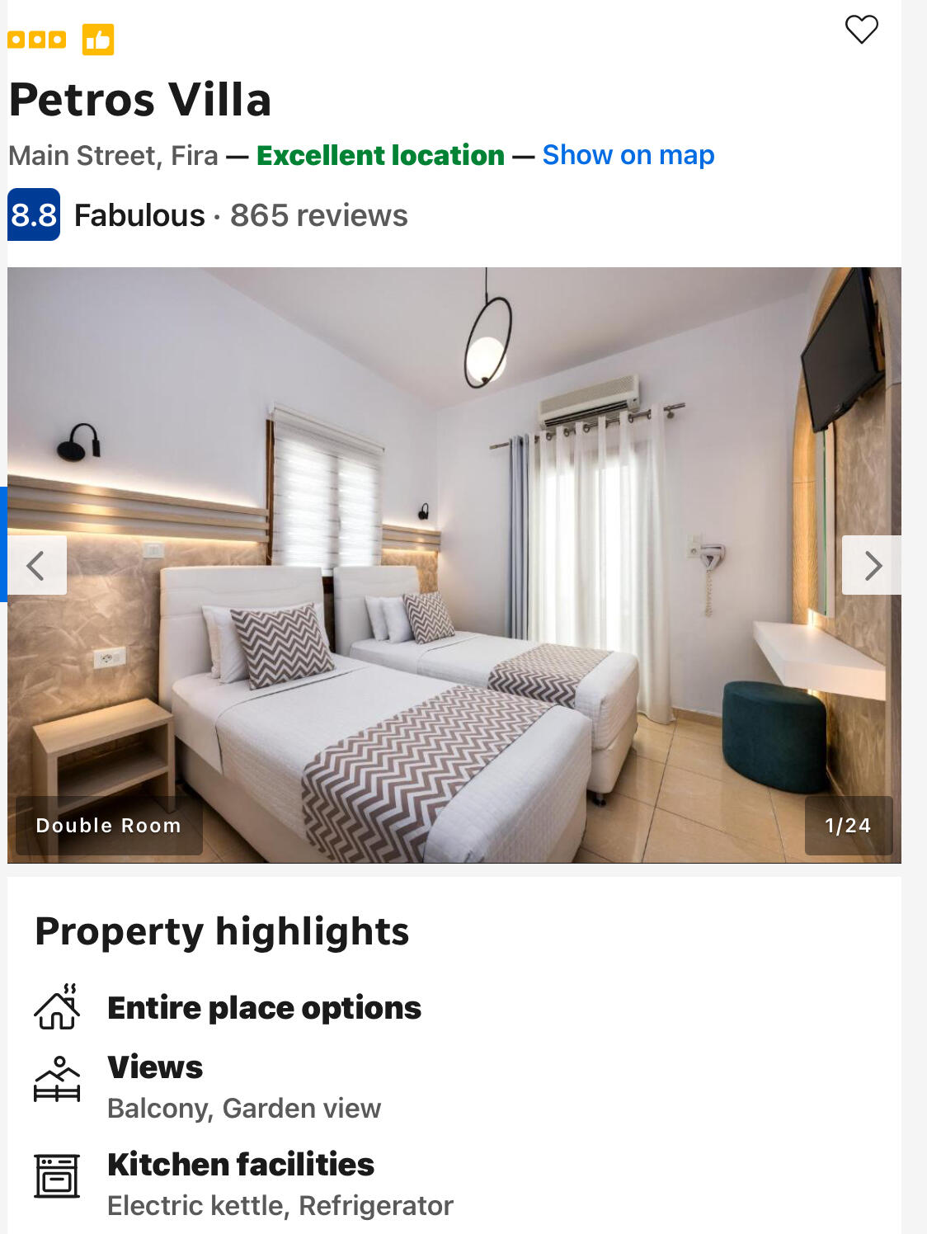Click the Entire place options house icon
927x1234 pixels.
57,1007
